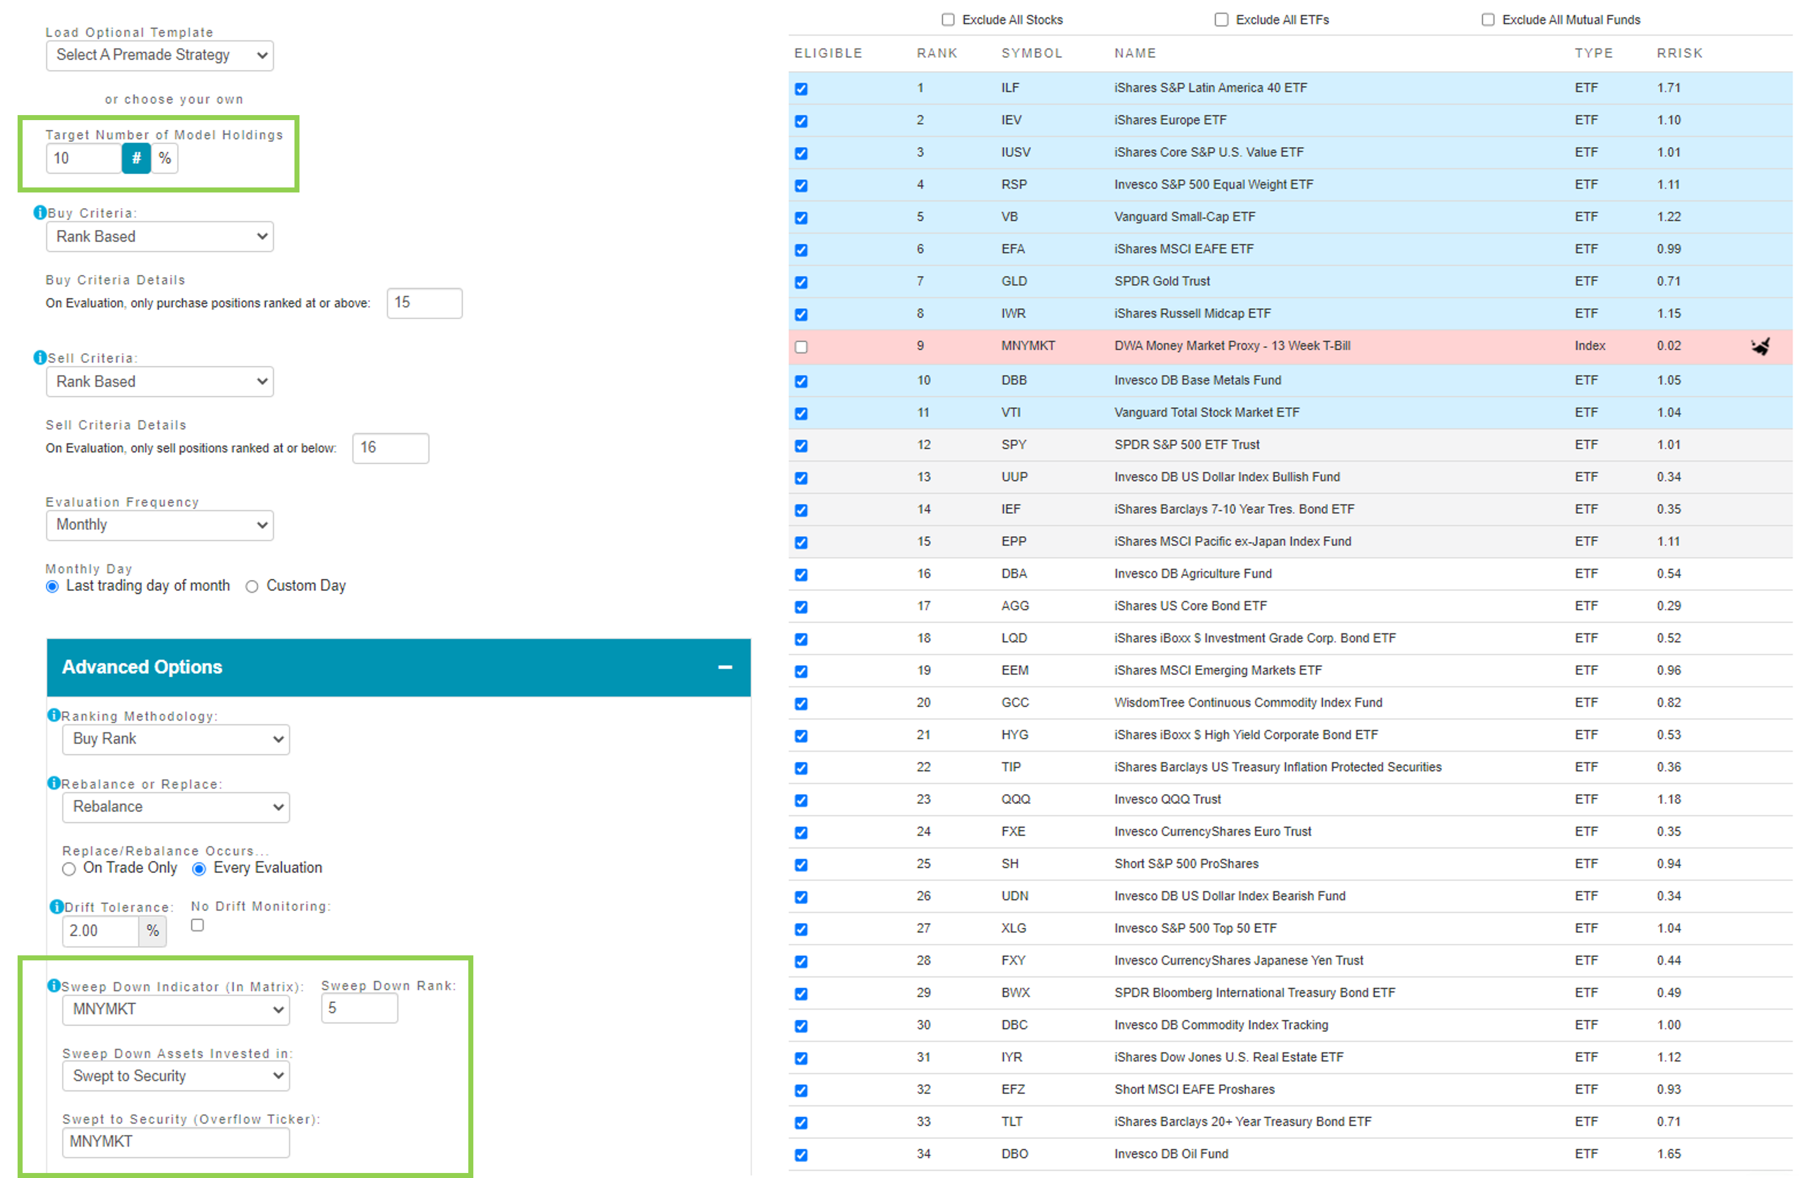The height and width of the screenshot is (1178, 1817).
Task: Open the Buy Criteria dropdown
Action: click(160, 237)
